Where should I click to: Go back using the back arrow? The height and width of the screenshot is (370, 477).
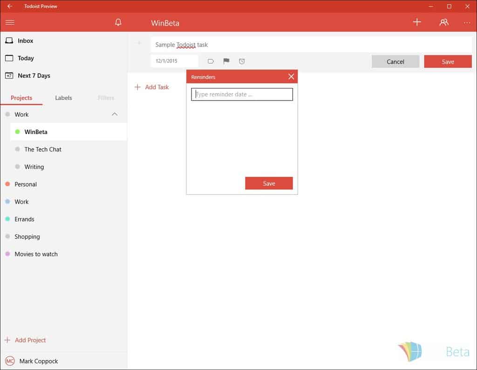[10, 7]
